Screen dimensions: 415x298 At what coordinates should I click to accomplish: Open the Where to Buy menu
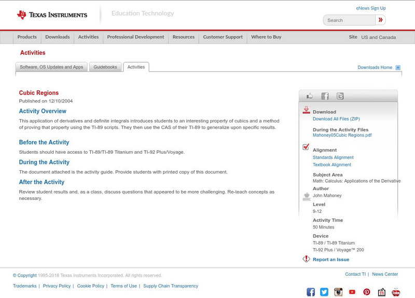(266, 37)
